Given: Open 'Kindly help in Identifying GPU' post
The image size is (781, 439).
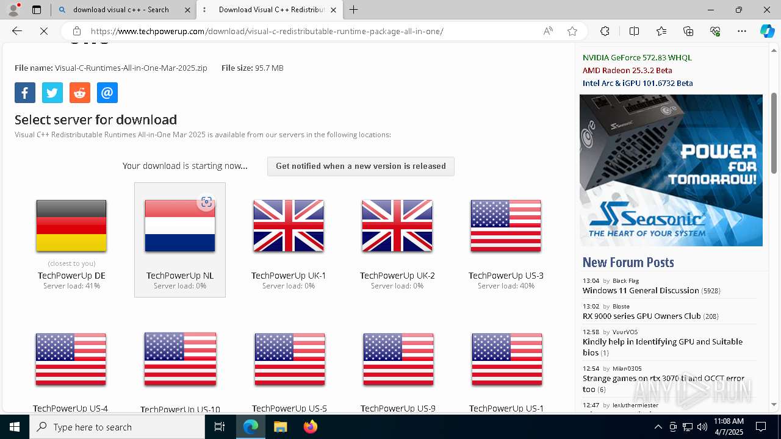Looking at the screenshot, I should [663, 347].
